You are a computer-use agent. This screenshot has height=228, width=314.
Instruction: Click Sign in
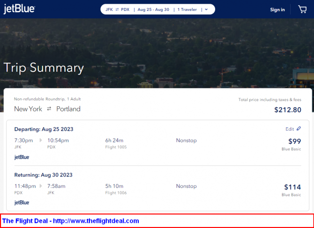pos(277,10)
